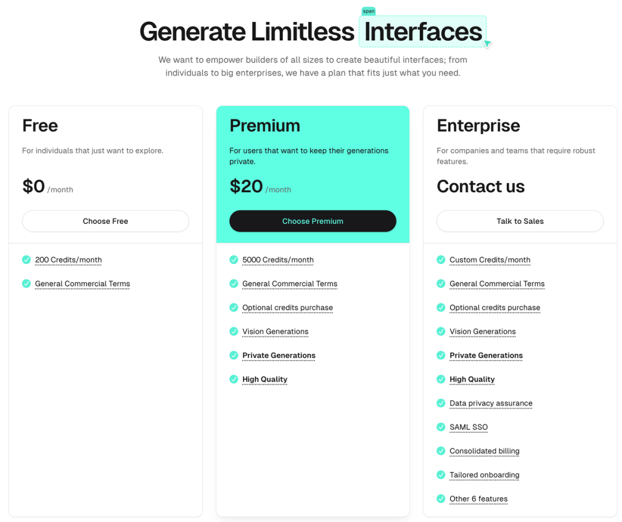Click the small span tag label
Image resolution: width=622 pixels, height=522 pixels.
(x=369, y=11)
